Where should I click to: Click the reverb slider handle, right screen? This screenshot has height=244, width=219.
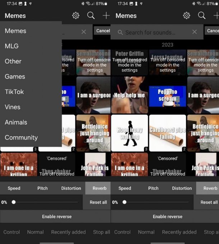pos(124,202)
